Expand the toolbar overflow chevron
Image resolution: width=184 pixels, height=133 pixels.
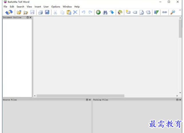(x=180, y=10)
